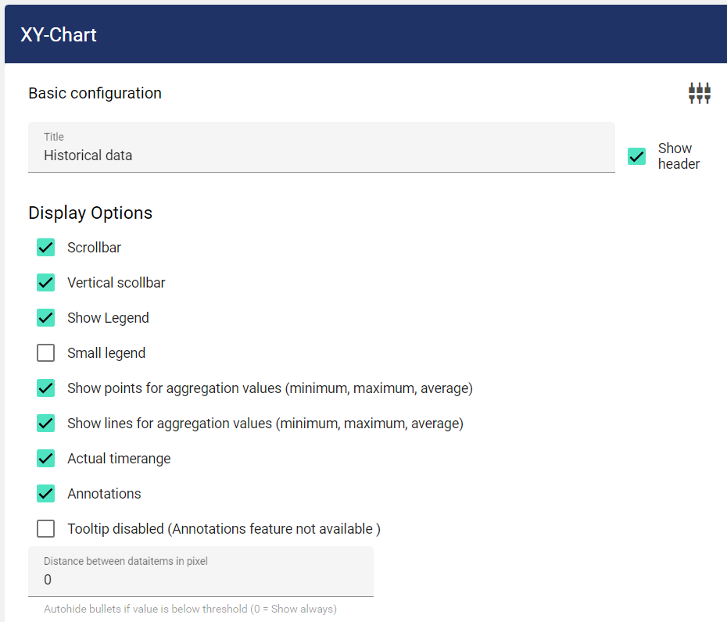Toggle the Vertical scollbar checkbox

(x=46, y=283)
